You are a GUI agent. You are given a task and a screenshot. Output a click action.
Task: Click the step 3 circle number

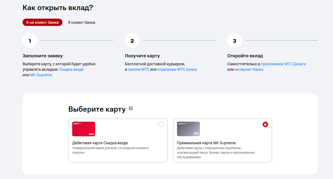235,41
